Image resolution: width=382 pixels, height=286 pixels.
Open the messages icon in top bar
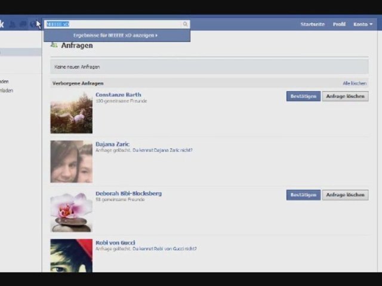[x=23, y=24]
